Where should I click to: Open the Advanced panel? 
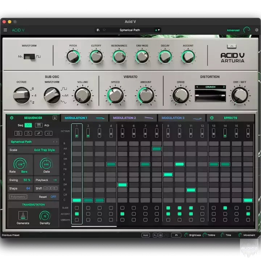pos(233,30)
